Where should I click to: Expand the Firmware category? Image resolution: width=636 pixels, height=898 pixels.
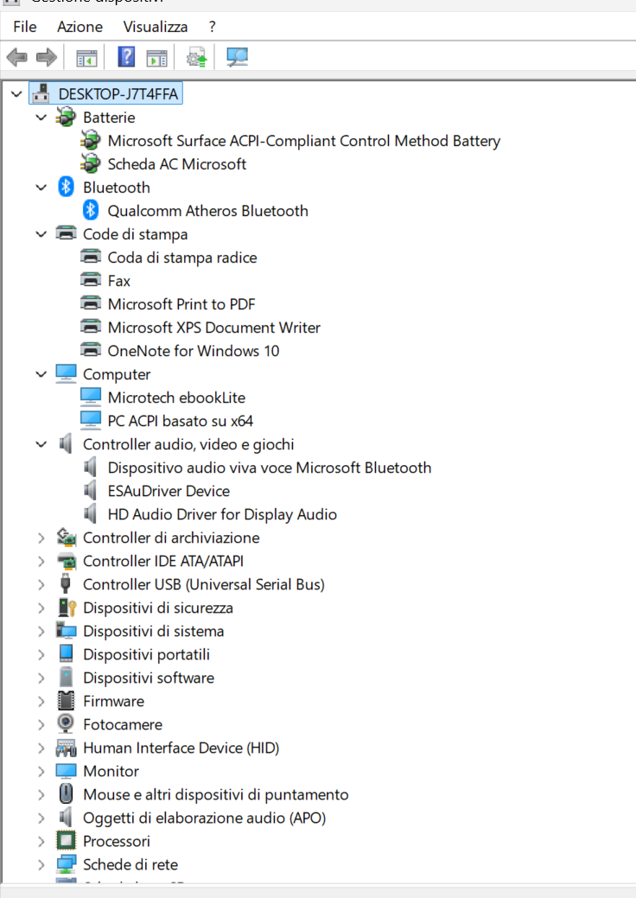[41, 701]
